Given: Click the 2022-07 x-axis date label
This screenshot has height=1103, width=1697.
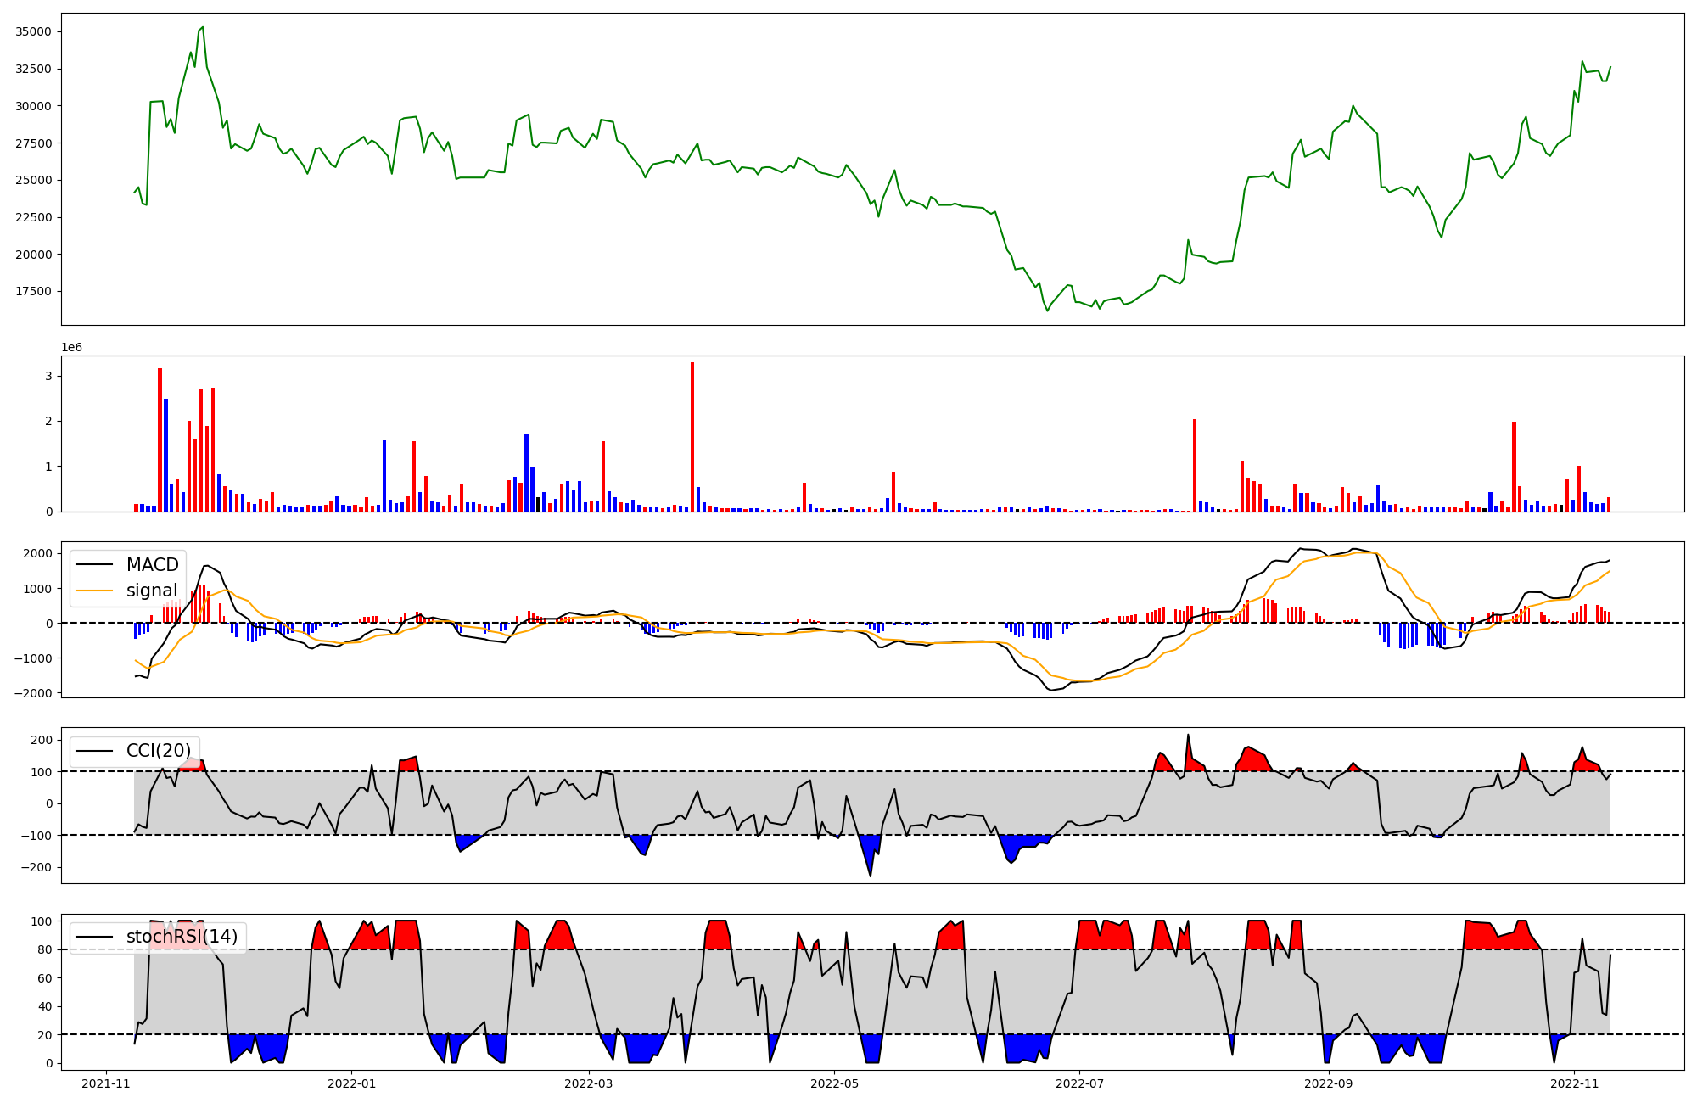Looking at the screenshot, I should point(1079,1083).
